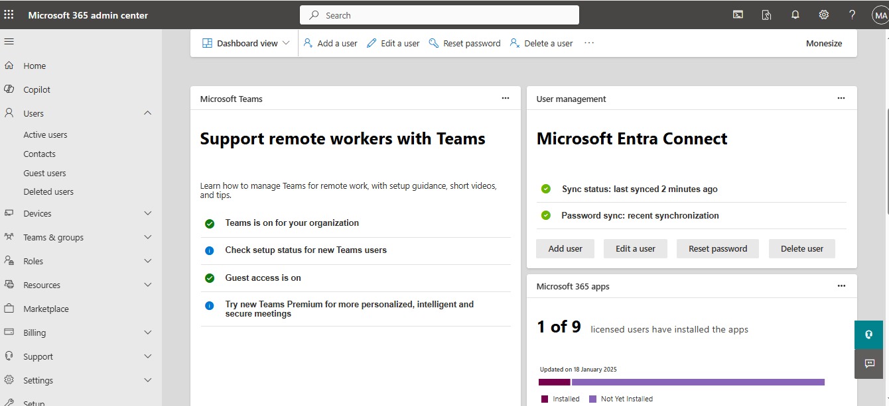
Task: Open the toolbar overflow ellipsis menu
Action: tap(589, 43)
